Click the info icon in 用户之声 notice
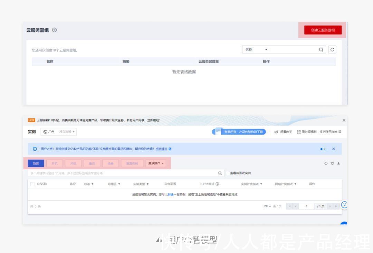Screen dimensions: 373x253 pos(35,149)
